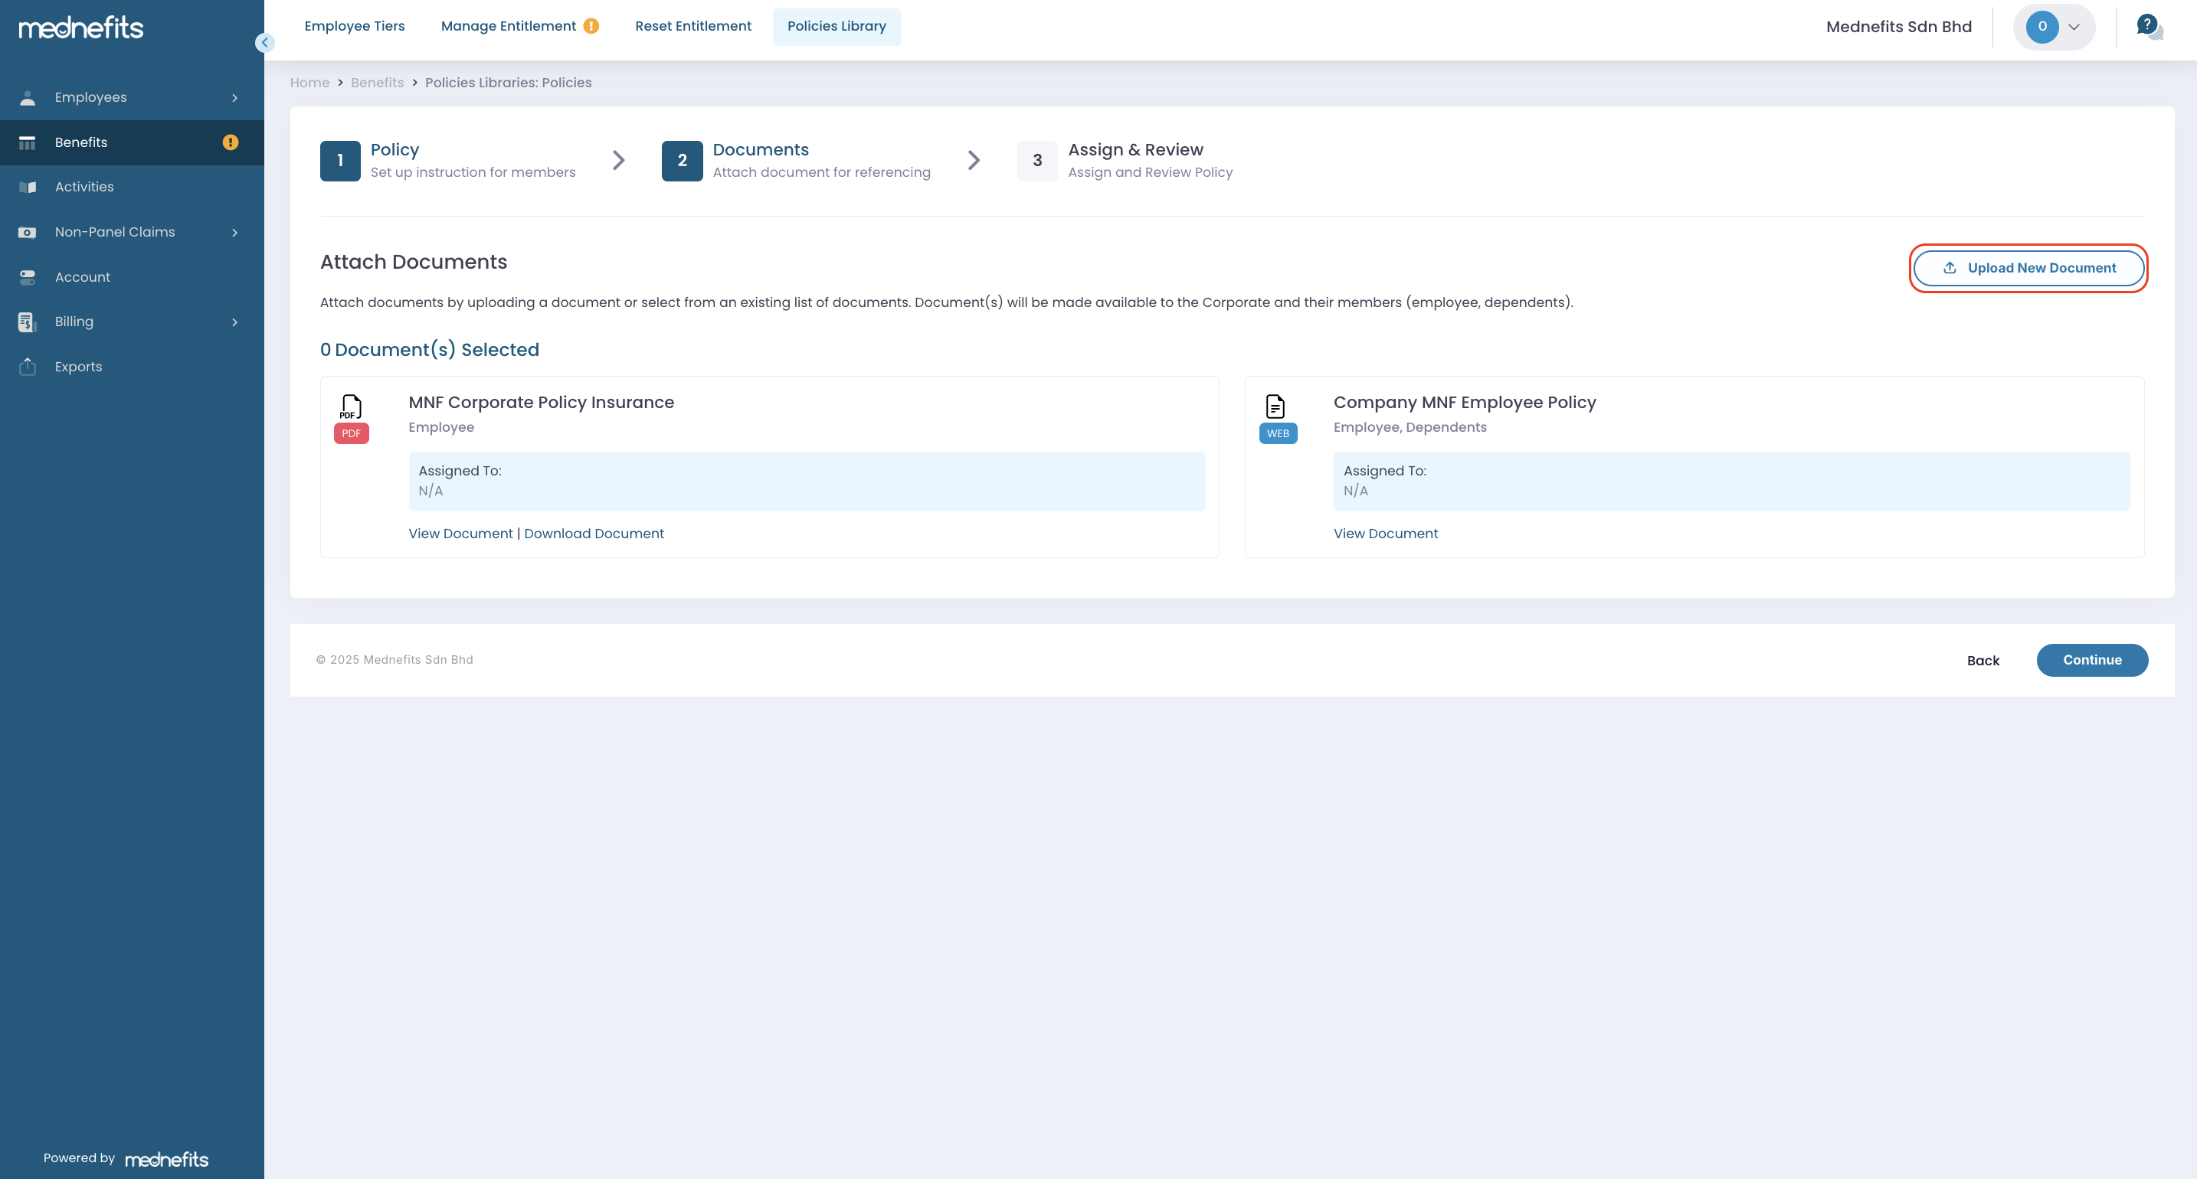
Task: Click the document icon of Company MNF Employee Policy
Action: 1275,407
